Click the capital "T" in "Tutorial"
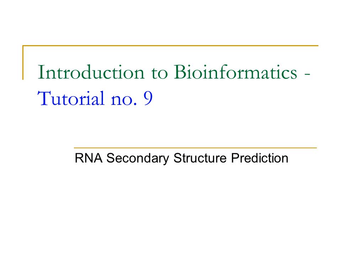This screenshot has width=341, height=256. click(44, 98)
